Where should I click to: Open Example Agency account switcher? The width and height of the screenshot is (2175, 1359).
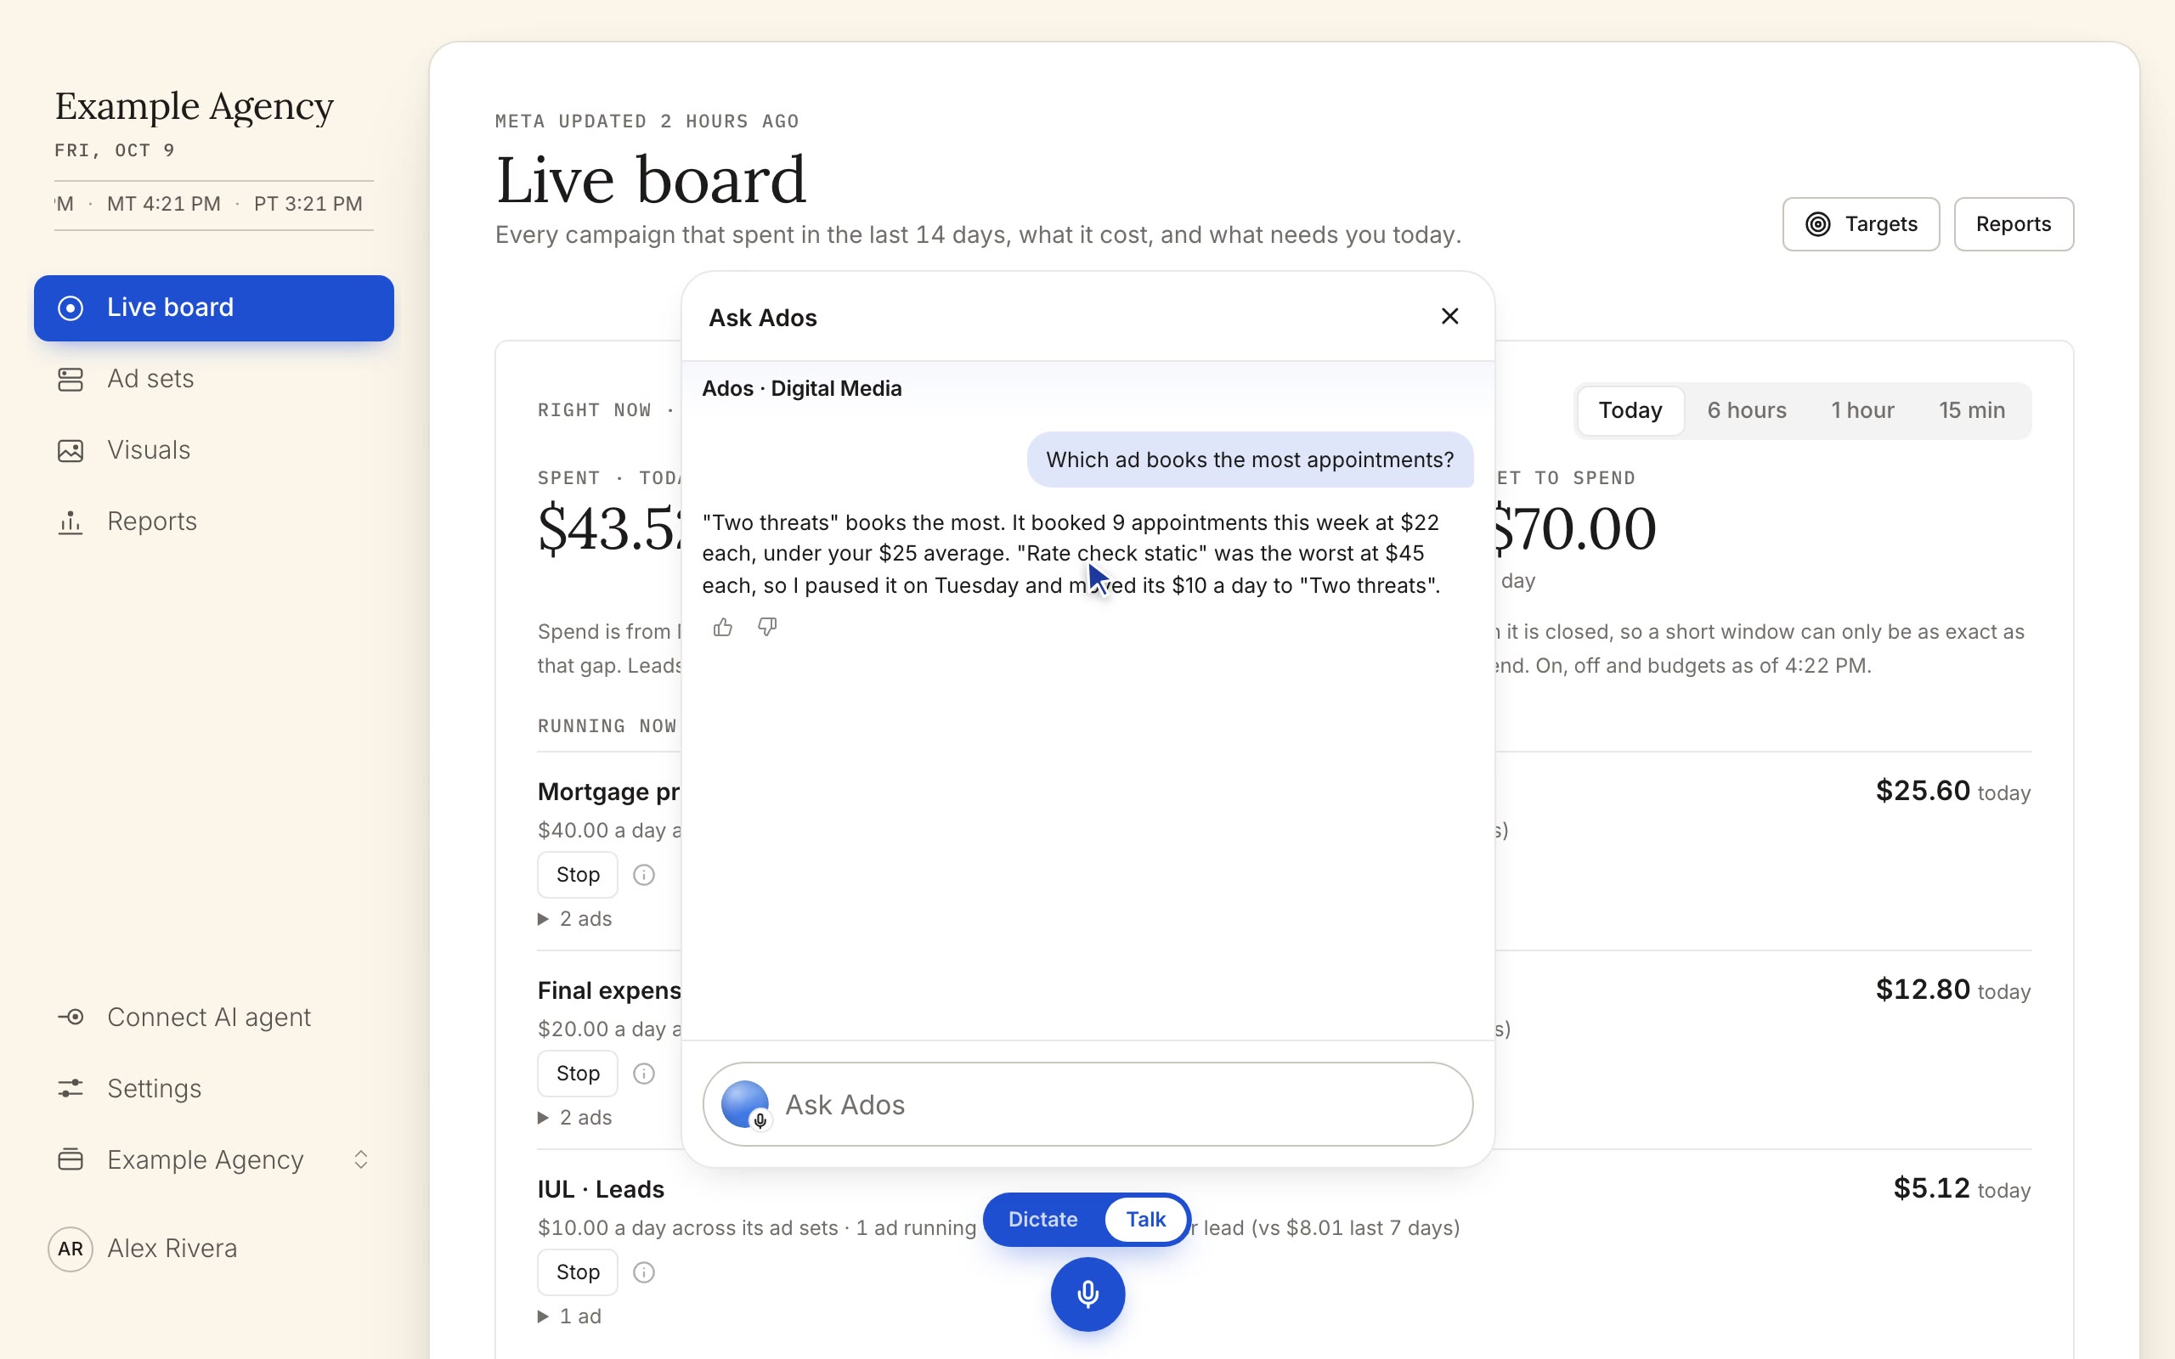point(214,1159)
